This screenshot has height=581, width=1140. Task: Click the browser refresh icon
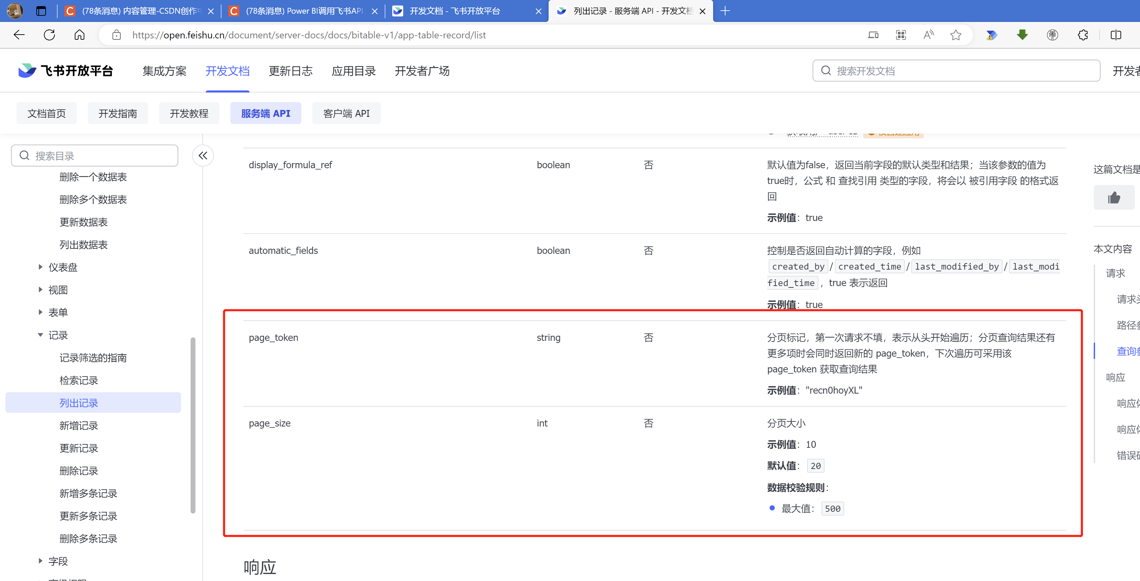click(x=49, y=35)
